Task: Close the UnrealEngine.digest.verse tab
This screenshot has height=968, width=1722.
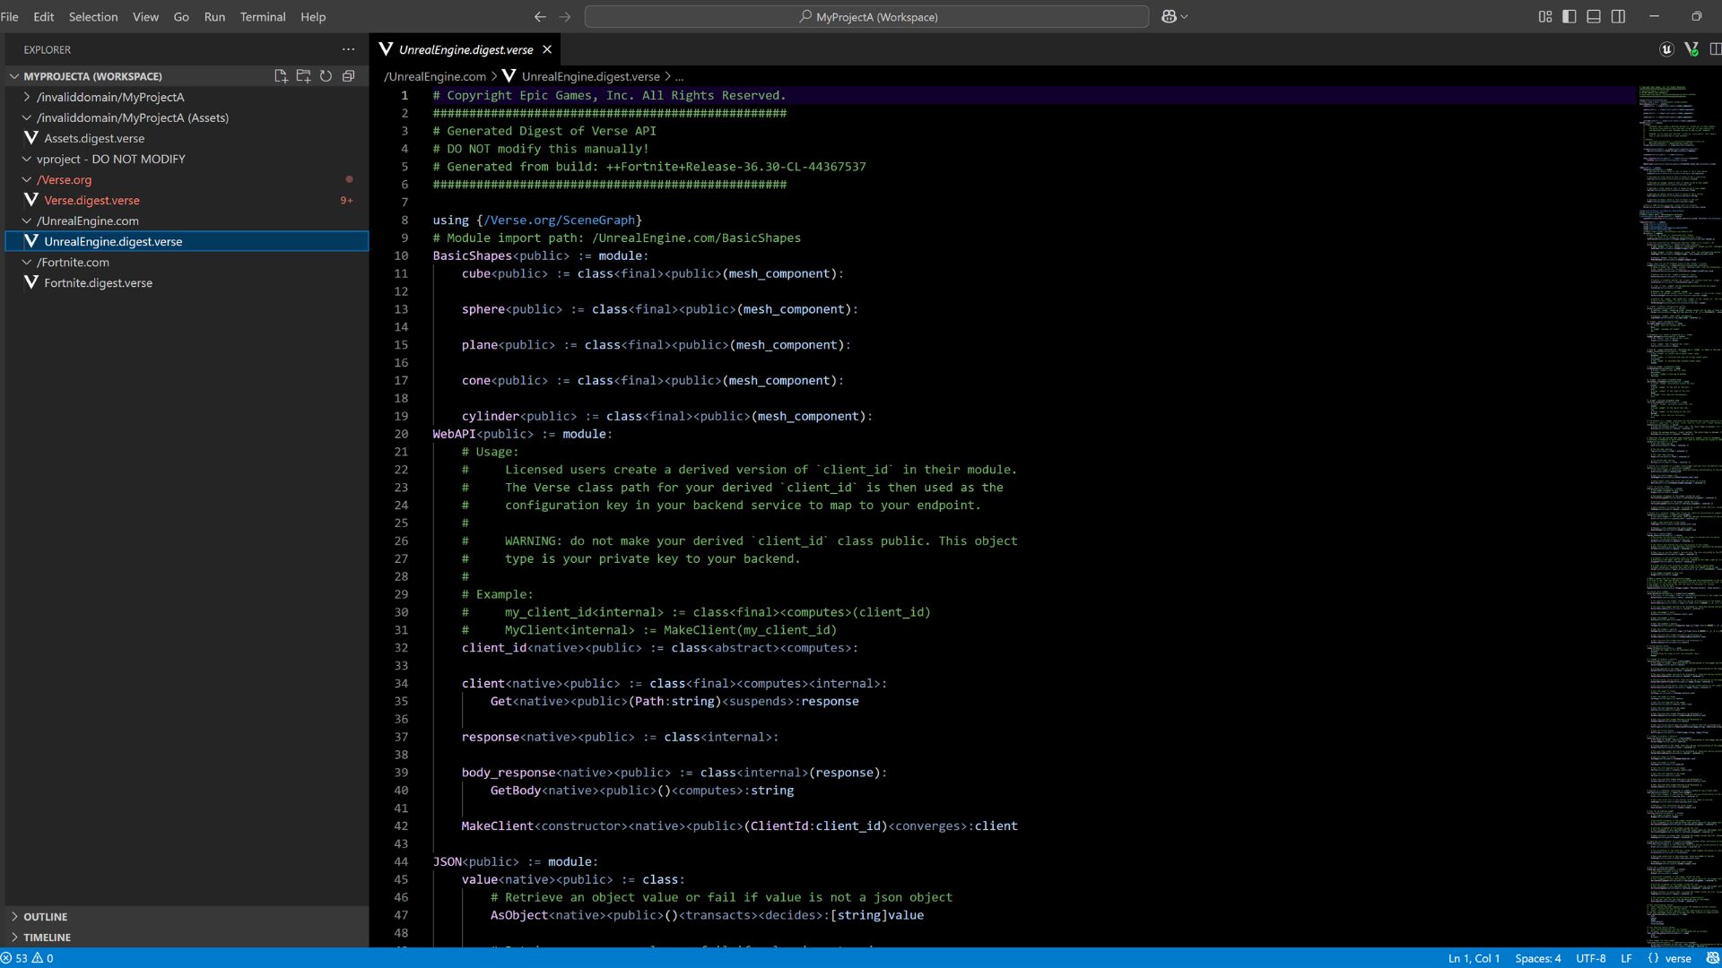Action: [547, 49]
